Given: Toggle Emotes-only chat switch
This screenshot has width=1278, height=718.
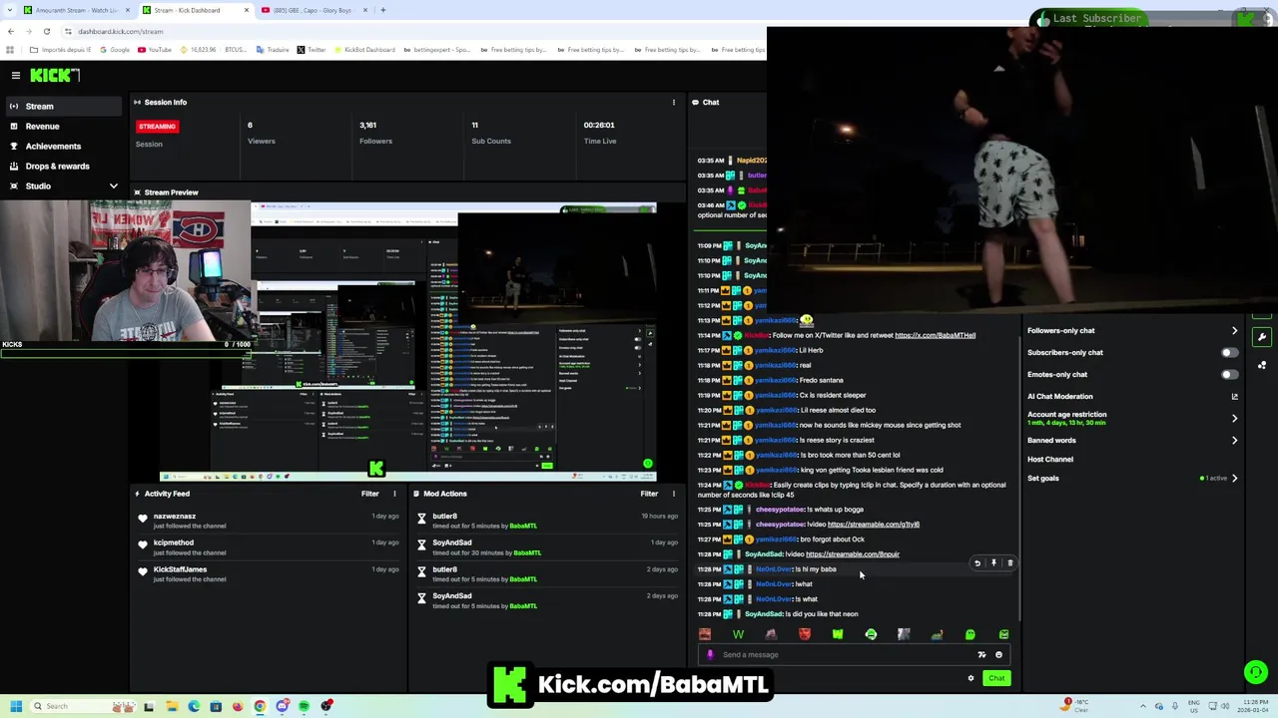Looking at the screenshot, I should (1229, 374).
